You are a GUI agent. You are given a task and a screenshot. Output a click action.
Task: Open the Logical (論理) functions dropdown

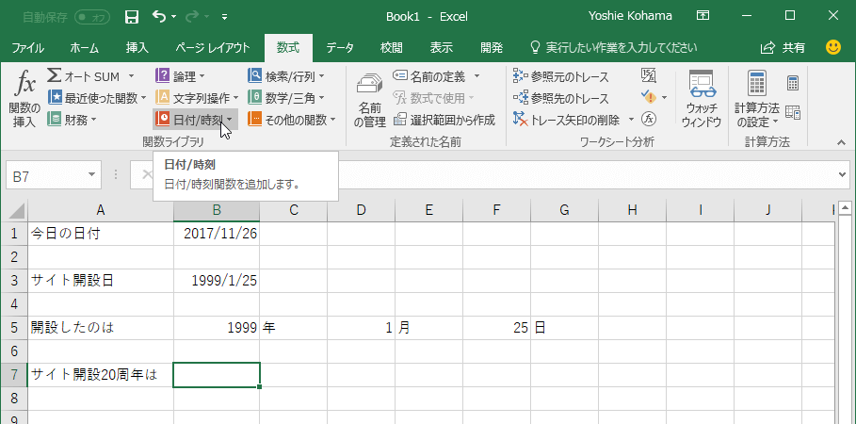coord(182,76)
